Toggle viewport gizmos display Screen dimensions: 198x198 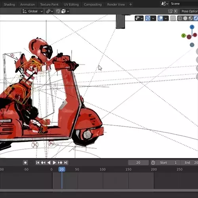point(148,18)
